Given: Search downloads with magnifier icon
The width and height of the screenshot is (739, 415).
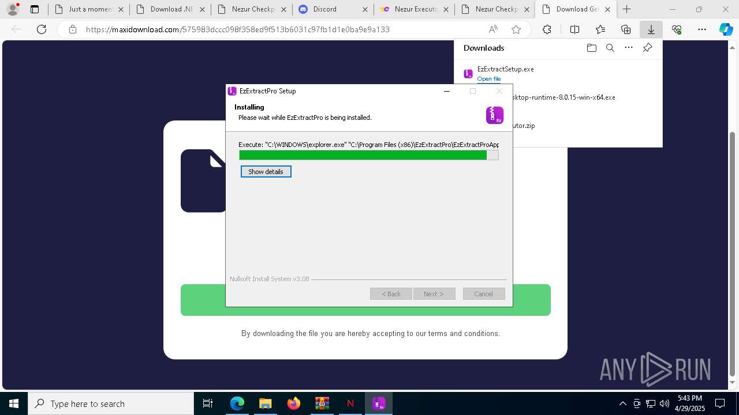Looking at the screenshot, I should pos(610,48).
